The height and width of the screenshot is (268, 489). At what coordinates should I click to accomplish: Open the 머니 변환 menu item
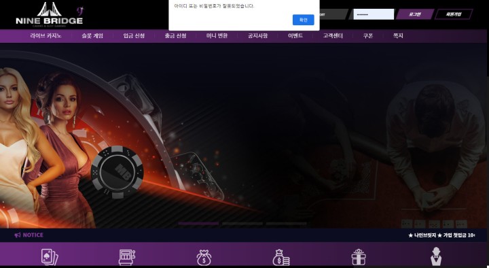[217, 35]
